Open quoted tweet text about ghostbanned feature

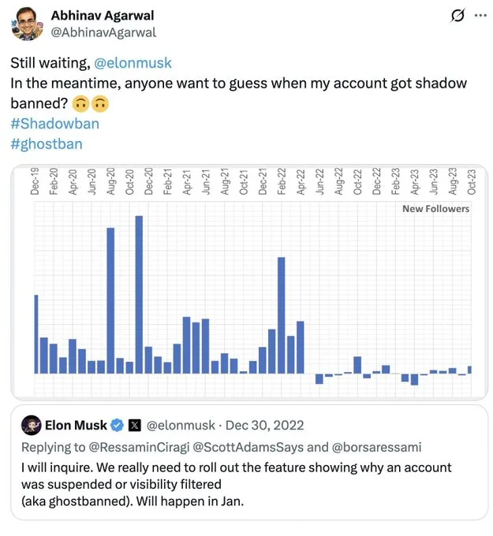[236, 484]
